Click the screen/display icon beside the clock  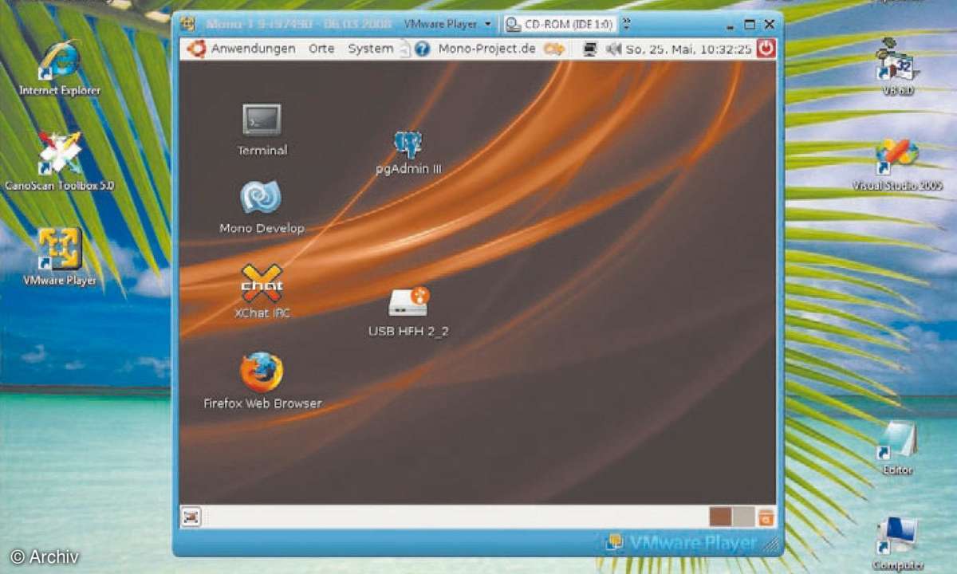[591, 49]
